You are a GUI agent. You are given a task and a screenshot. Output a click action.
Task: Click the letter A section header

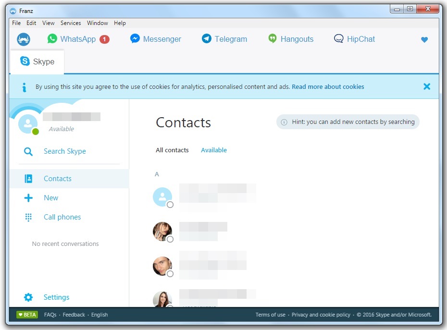[x=157, y=174]
